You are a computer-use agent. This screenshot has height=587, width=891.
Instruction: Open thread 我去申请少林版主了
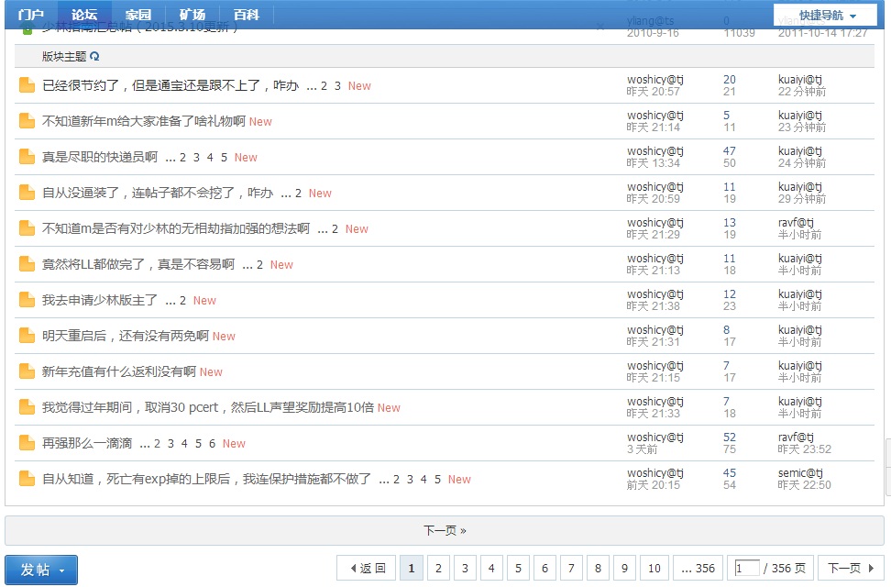pyautogui.click(x=100, y=300)
